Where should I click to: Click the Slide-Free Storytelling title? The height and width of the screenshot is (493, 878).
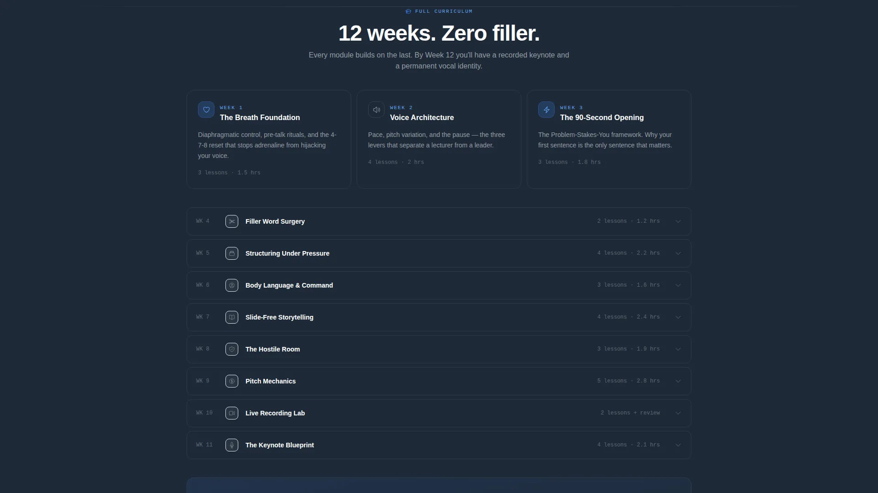pyautogui.click(x=279, y=317)
